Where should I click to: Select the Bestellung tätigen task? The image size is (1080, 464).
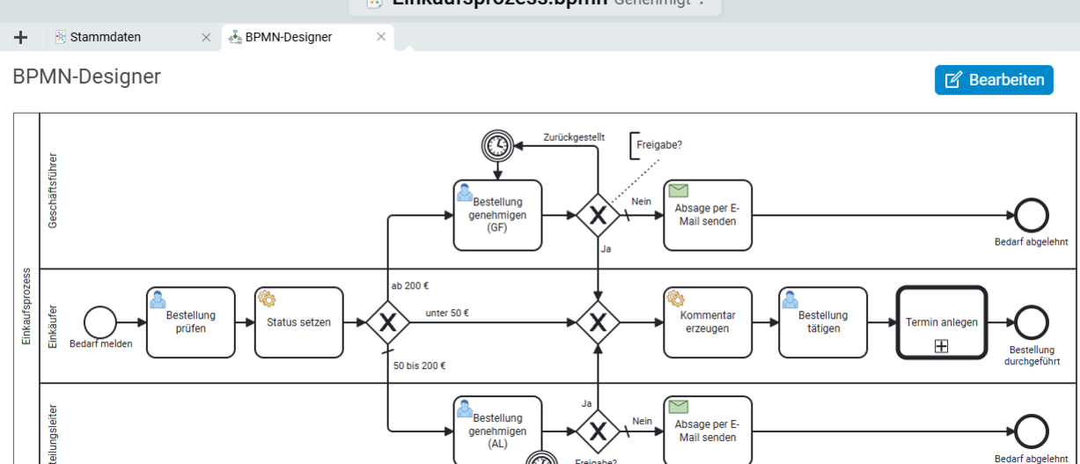point(823,322)
